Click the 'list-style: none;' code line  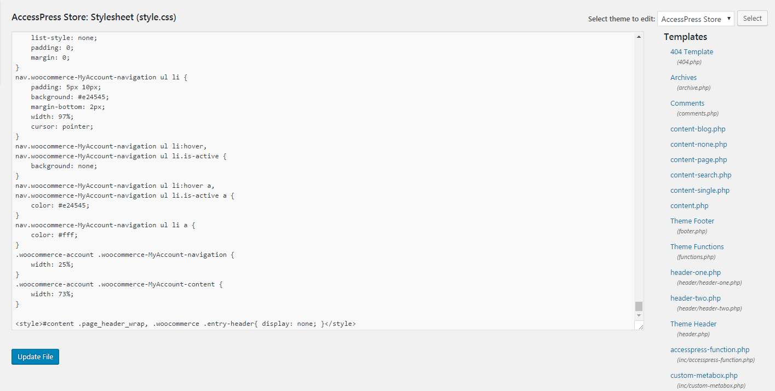[64, 38]
